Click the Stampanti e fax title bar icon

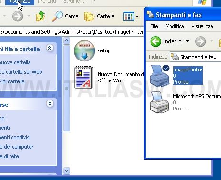(151, 15)
